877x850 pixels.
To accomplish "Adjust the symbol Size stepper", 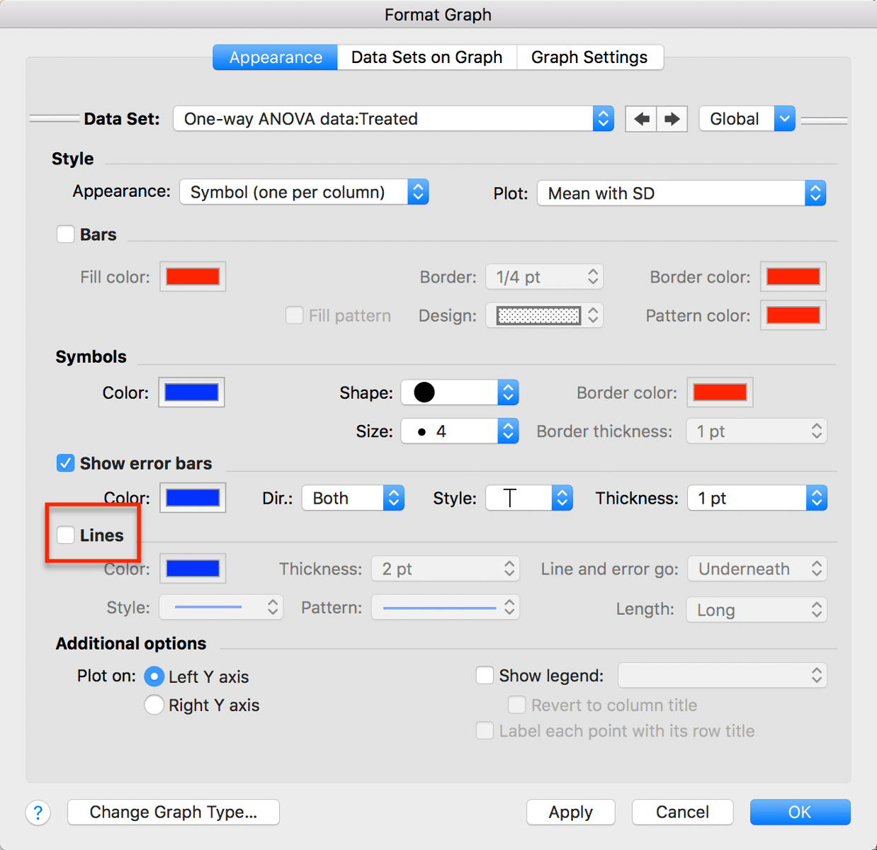I will click(x=507, y=431).
